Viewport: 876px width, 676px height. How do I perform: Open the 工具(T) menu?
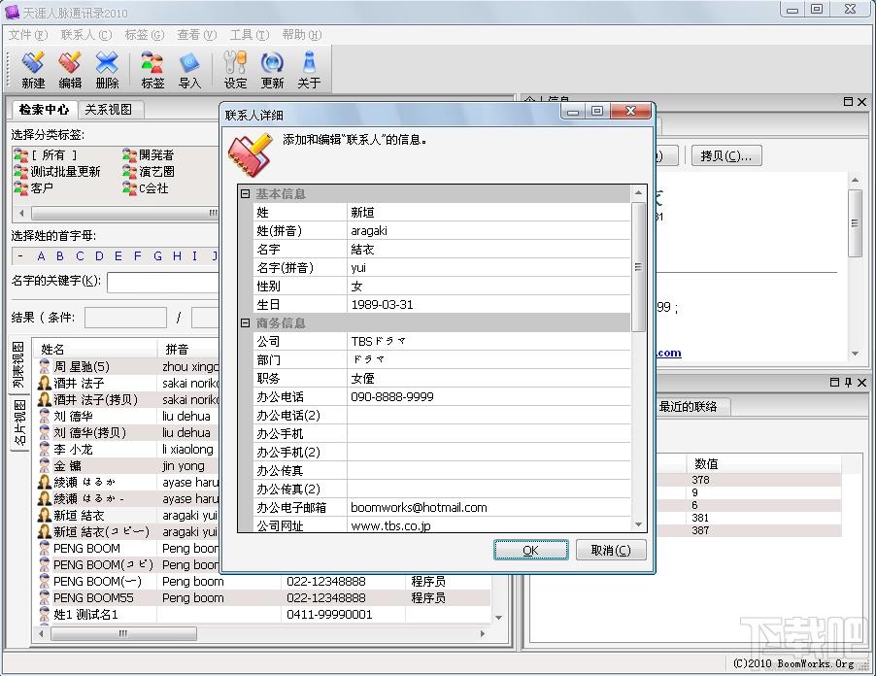250,35
